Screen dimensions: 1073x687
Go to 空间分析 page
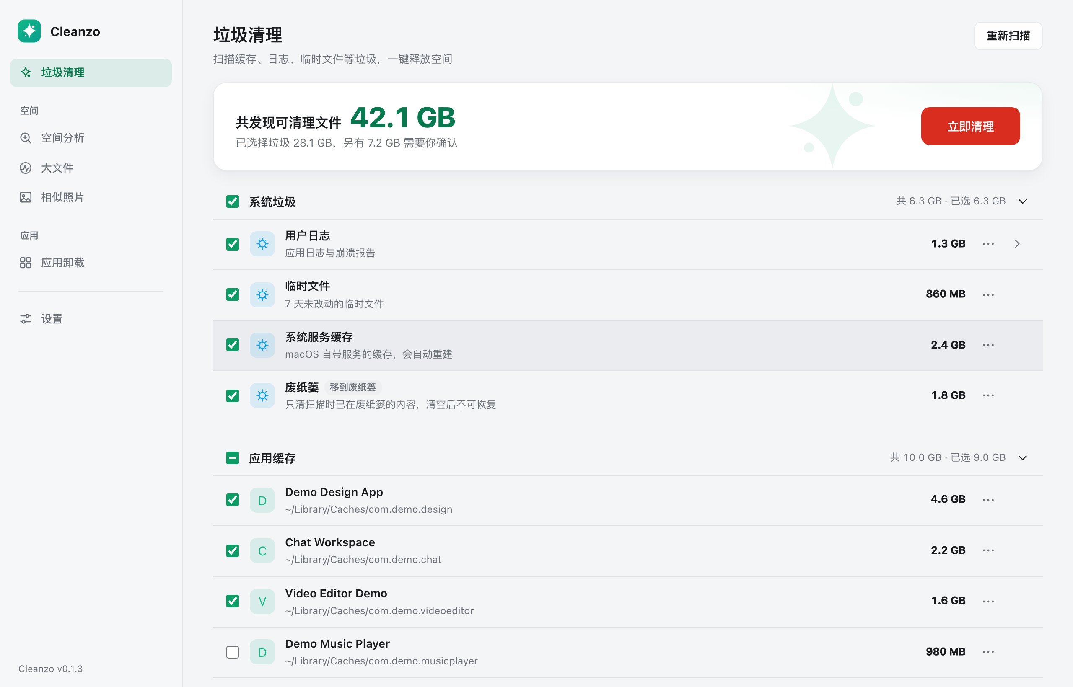91,138
